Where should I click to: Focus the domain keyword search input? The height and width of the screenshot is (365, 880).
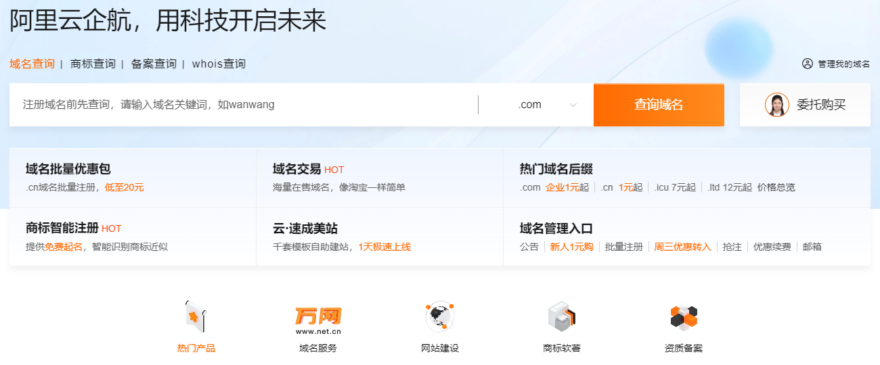[x=244, y=105]
